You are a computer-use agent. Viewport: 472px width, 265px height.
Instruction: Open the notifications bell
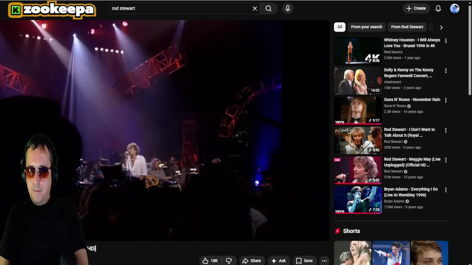[438, 8]
